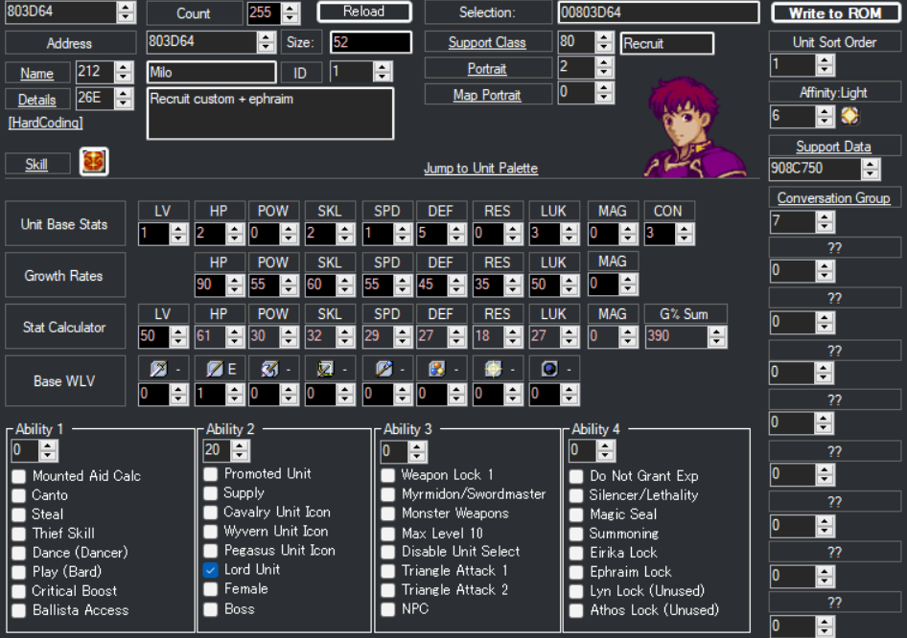Click the Axe weapon level icon

[268, 368]
